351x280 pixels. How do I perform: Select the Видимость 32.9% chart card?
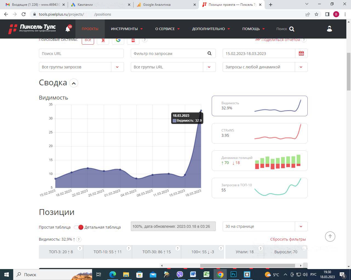pyautogui.click(x=259, y=106)
